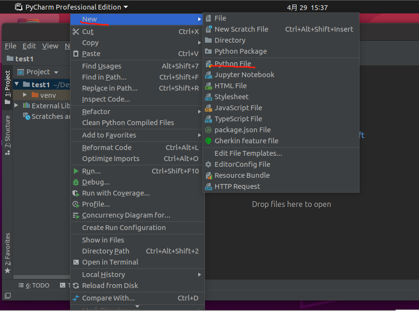Choose Replace in Path menu entry
Screen dimensions: 419x311
pyautogui.click(x=137, y=88)
